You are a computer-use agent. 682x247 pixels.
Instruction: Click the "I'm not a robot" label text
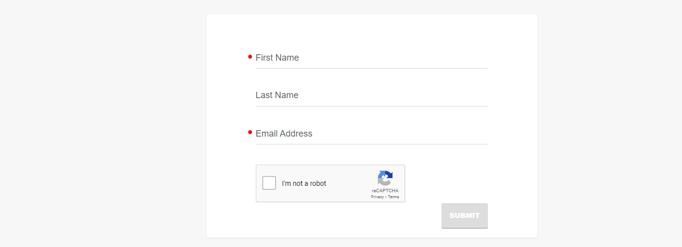[x=304, y=183]
